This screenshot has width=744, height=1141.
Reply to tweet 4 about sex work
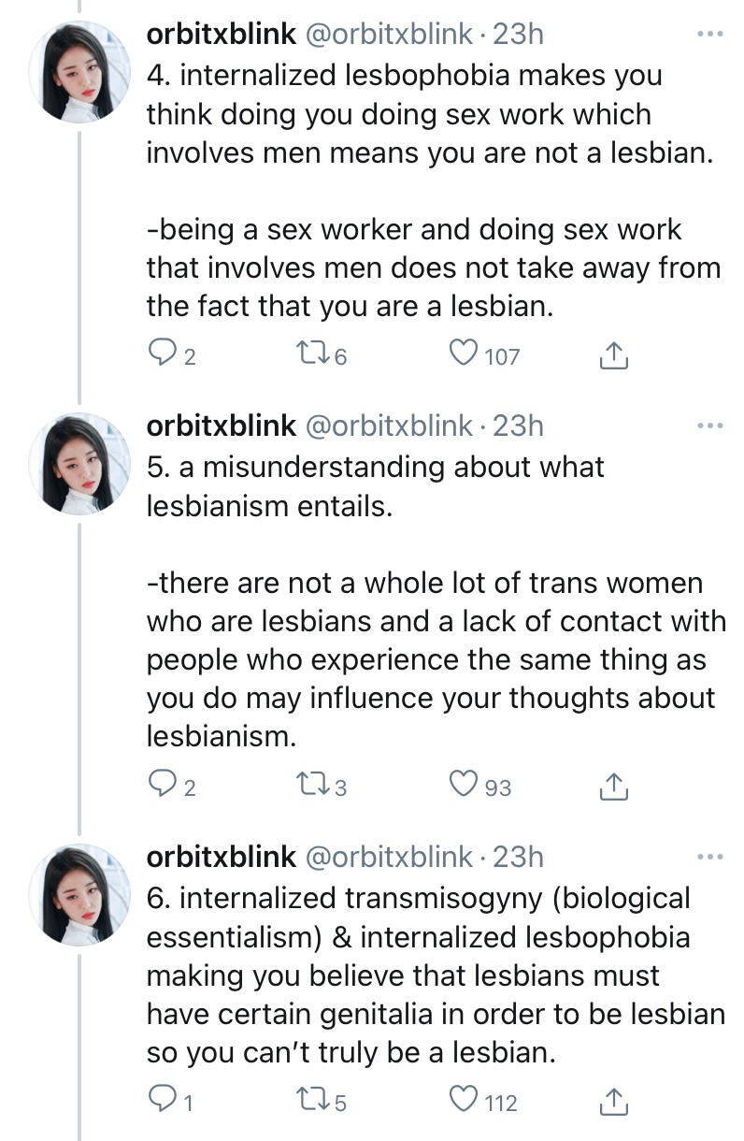point(163,354)
